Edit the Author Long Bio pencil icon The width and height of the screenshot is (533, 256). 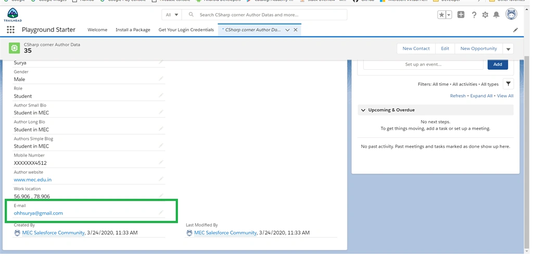[161, 129]
